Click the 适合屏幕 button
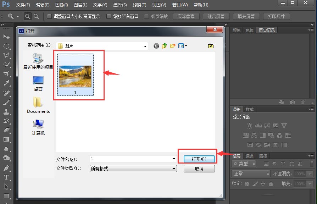 click(x=216, y=16)
